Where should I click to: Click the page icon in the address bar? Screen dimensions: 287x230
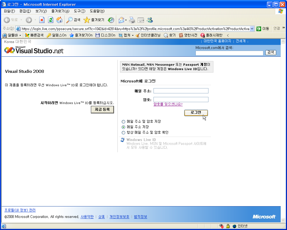[18, 29]
